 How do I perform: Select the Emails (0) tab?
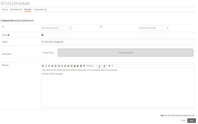(x=28, y=10)
